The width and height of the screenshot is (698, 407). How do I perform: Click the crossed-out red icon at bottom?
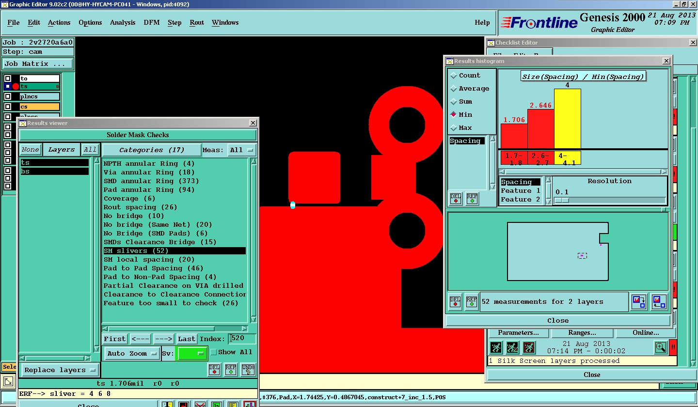tap(200, 405)
